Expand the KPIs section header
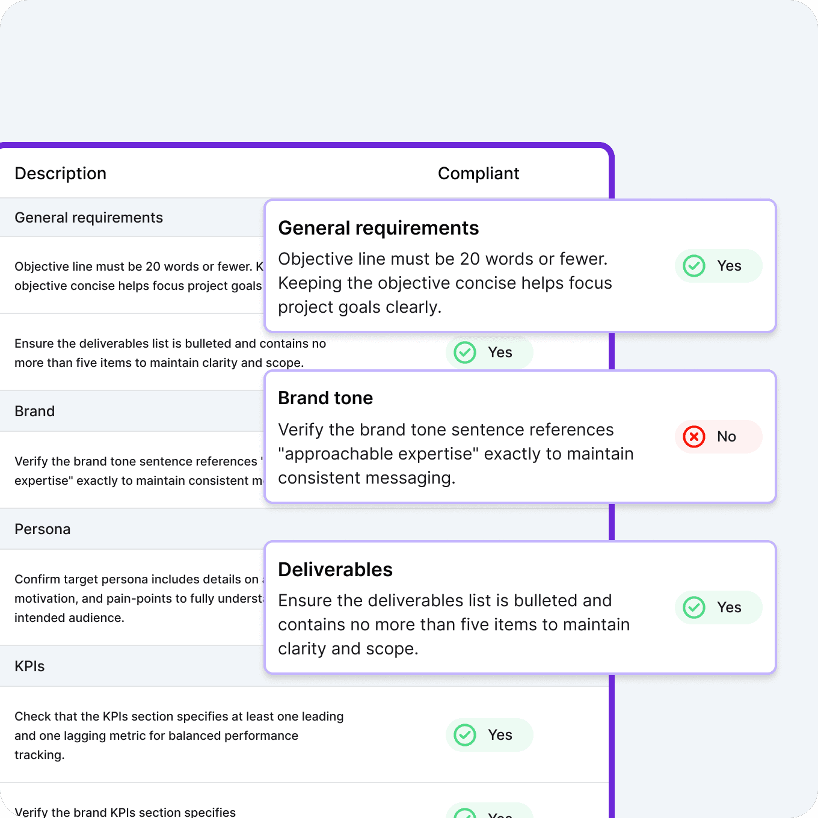 (29, 666)
